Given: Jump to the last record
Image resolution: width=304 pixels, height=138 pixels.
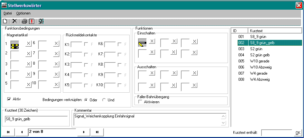Looking at the screenshot, I should pos(97,132).
